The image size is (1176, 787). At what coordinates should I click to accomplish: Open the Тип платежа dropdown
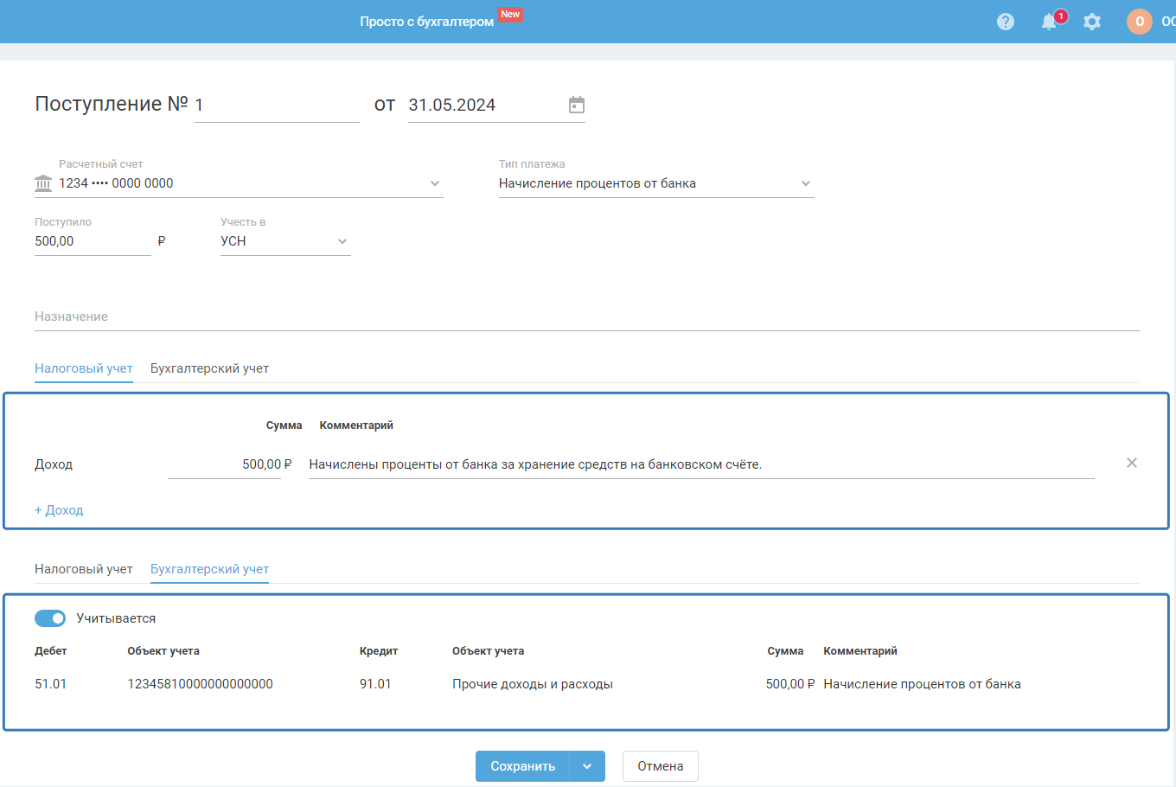pos(805,183)
